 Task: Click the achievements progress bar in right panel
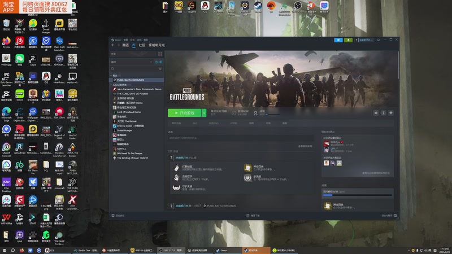click(x=357, y=195)
